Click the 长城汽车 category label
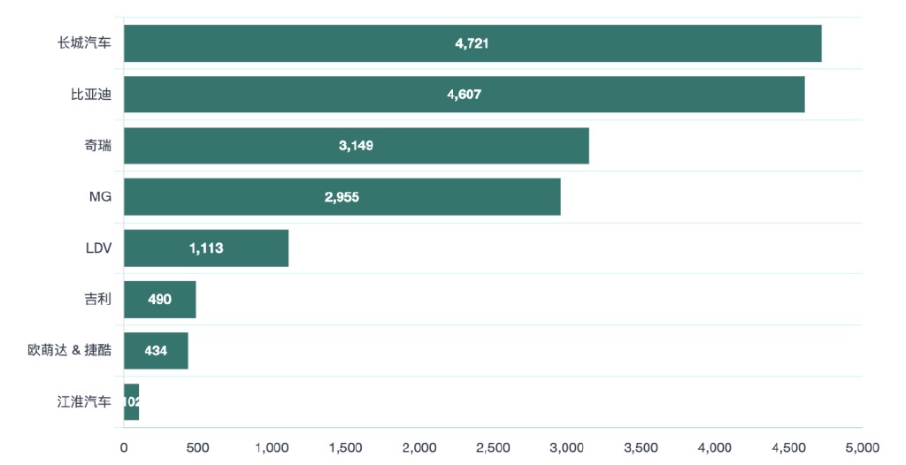906x465 pixels. click(x=85, y=43)
